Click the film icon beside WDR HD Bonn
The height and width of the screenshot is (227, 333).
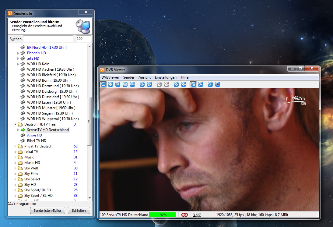[x=23, y=80]
